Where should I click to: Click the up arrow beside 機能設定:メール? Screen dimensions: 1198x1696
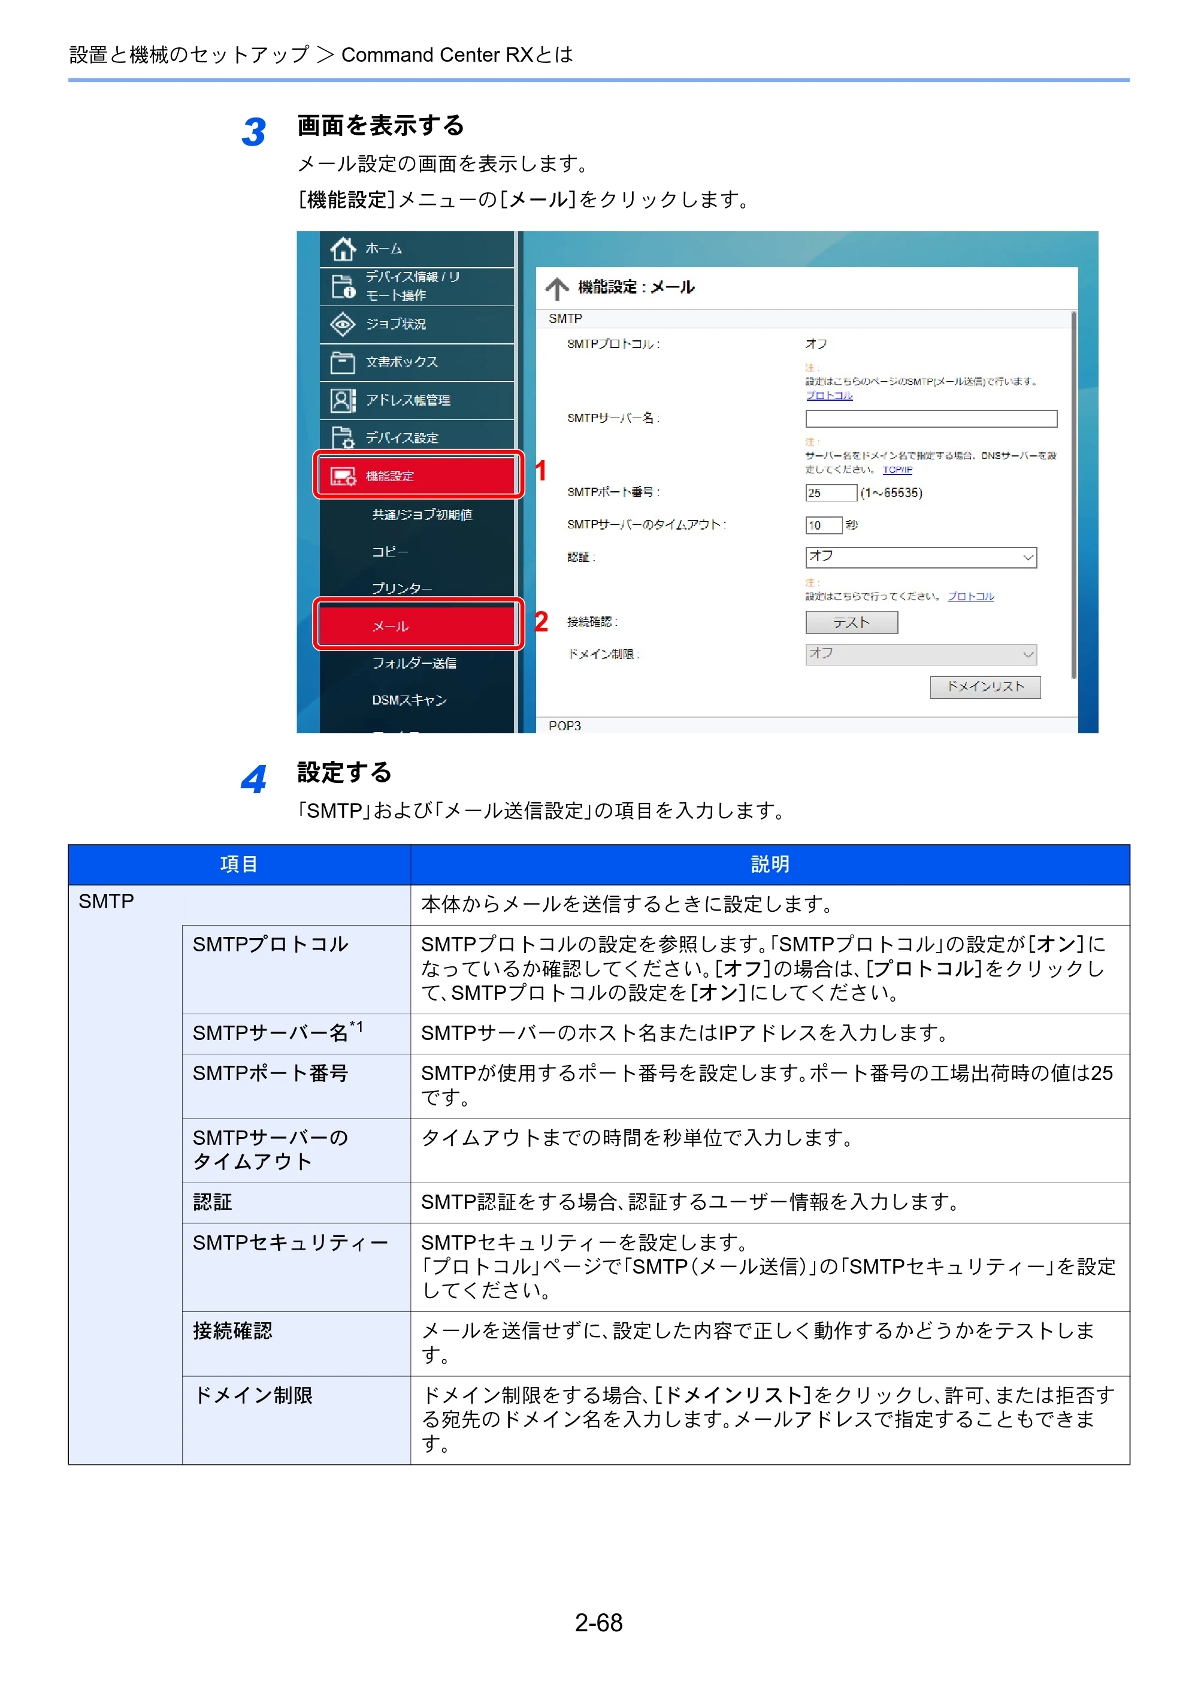557,288
